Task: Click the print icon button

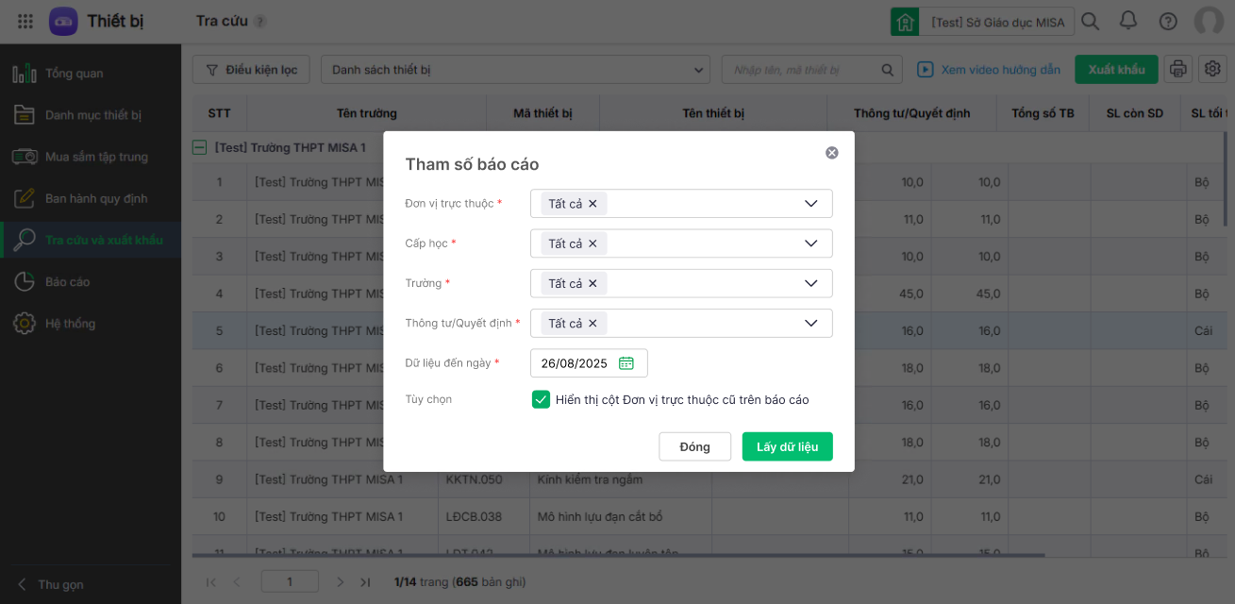Action: (1177, 69)
